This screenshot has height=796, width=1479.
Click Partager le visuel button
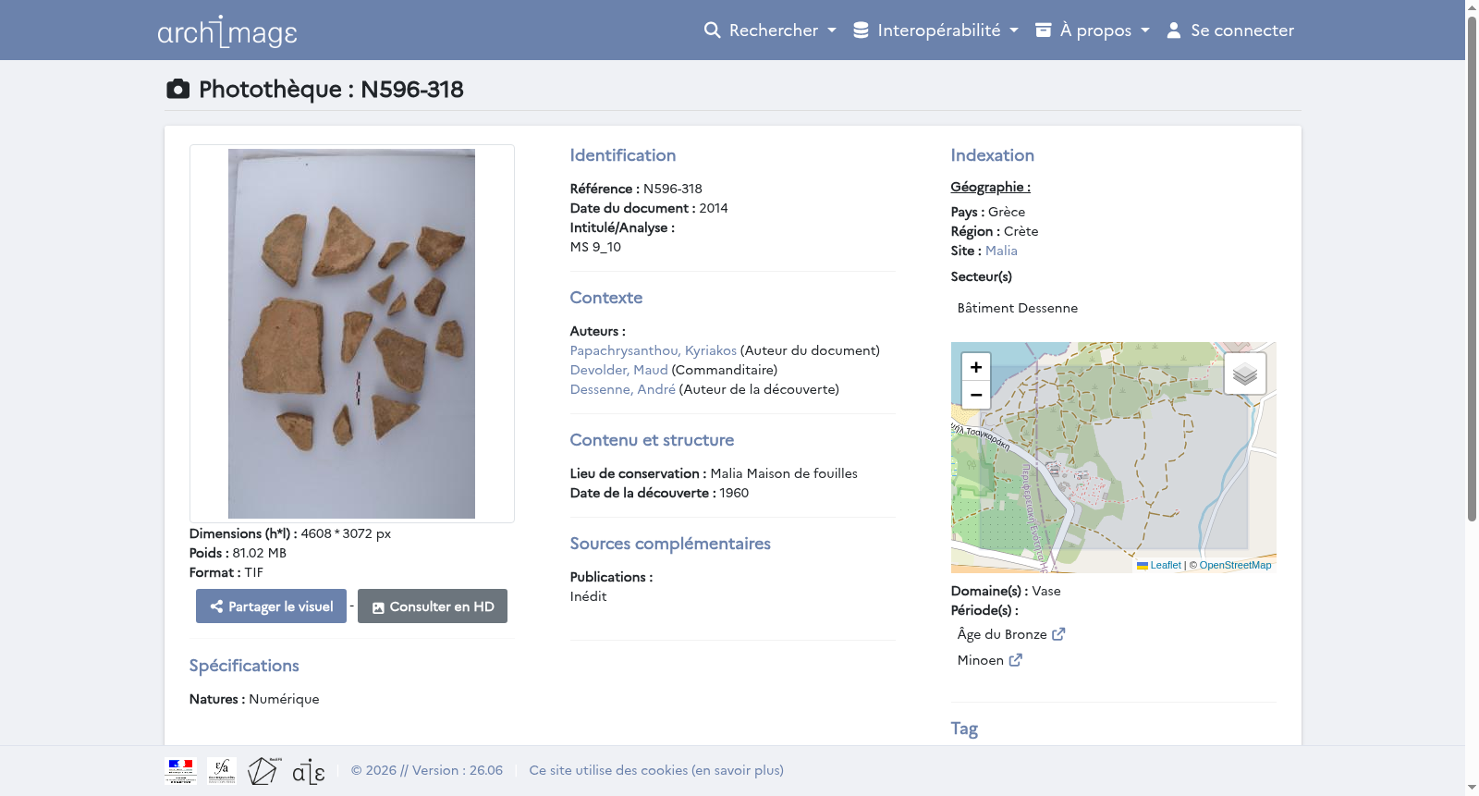point(271,606)
